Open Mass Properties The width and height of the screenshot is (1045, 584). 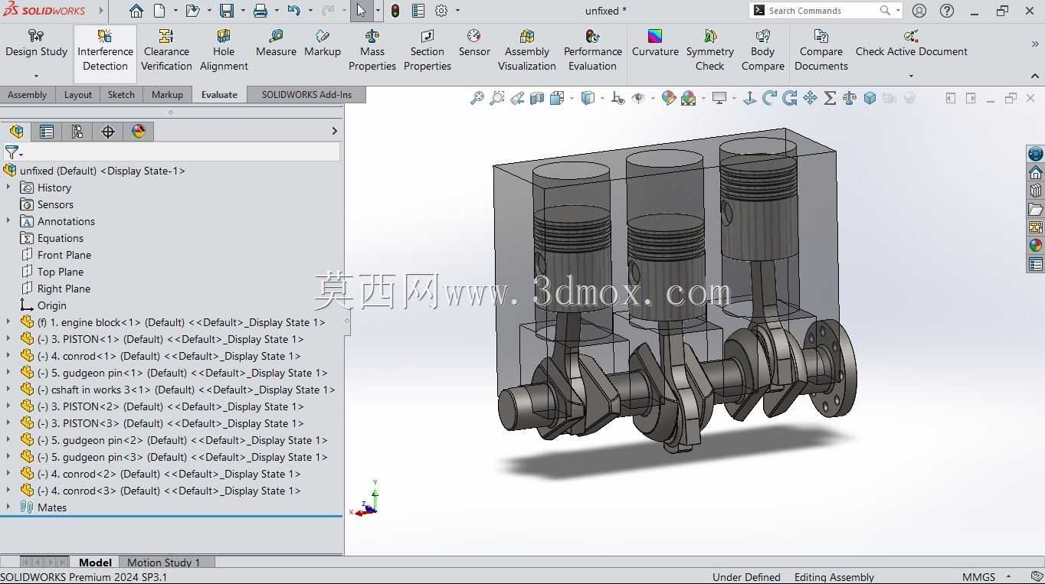click(372, 50)
